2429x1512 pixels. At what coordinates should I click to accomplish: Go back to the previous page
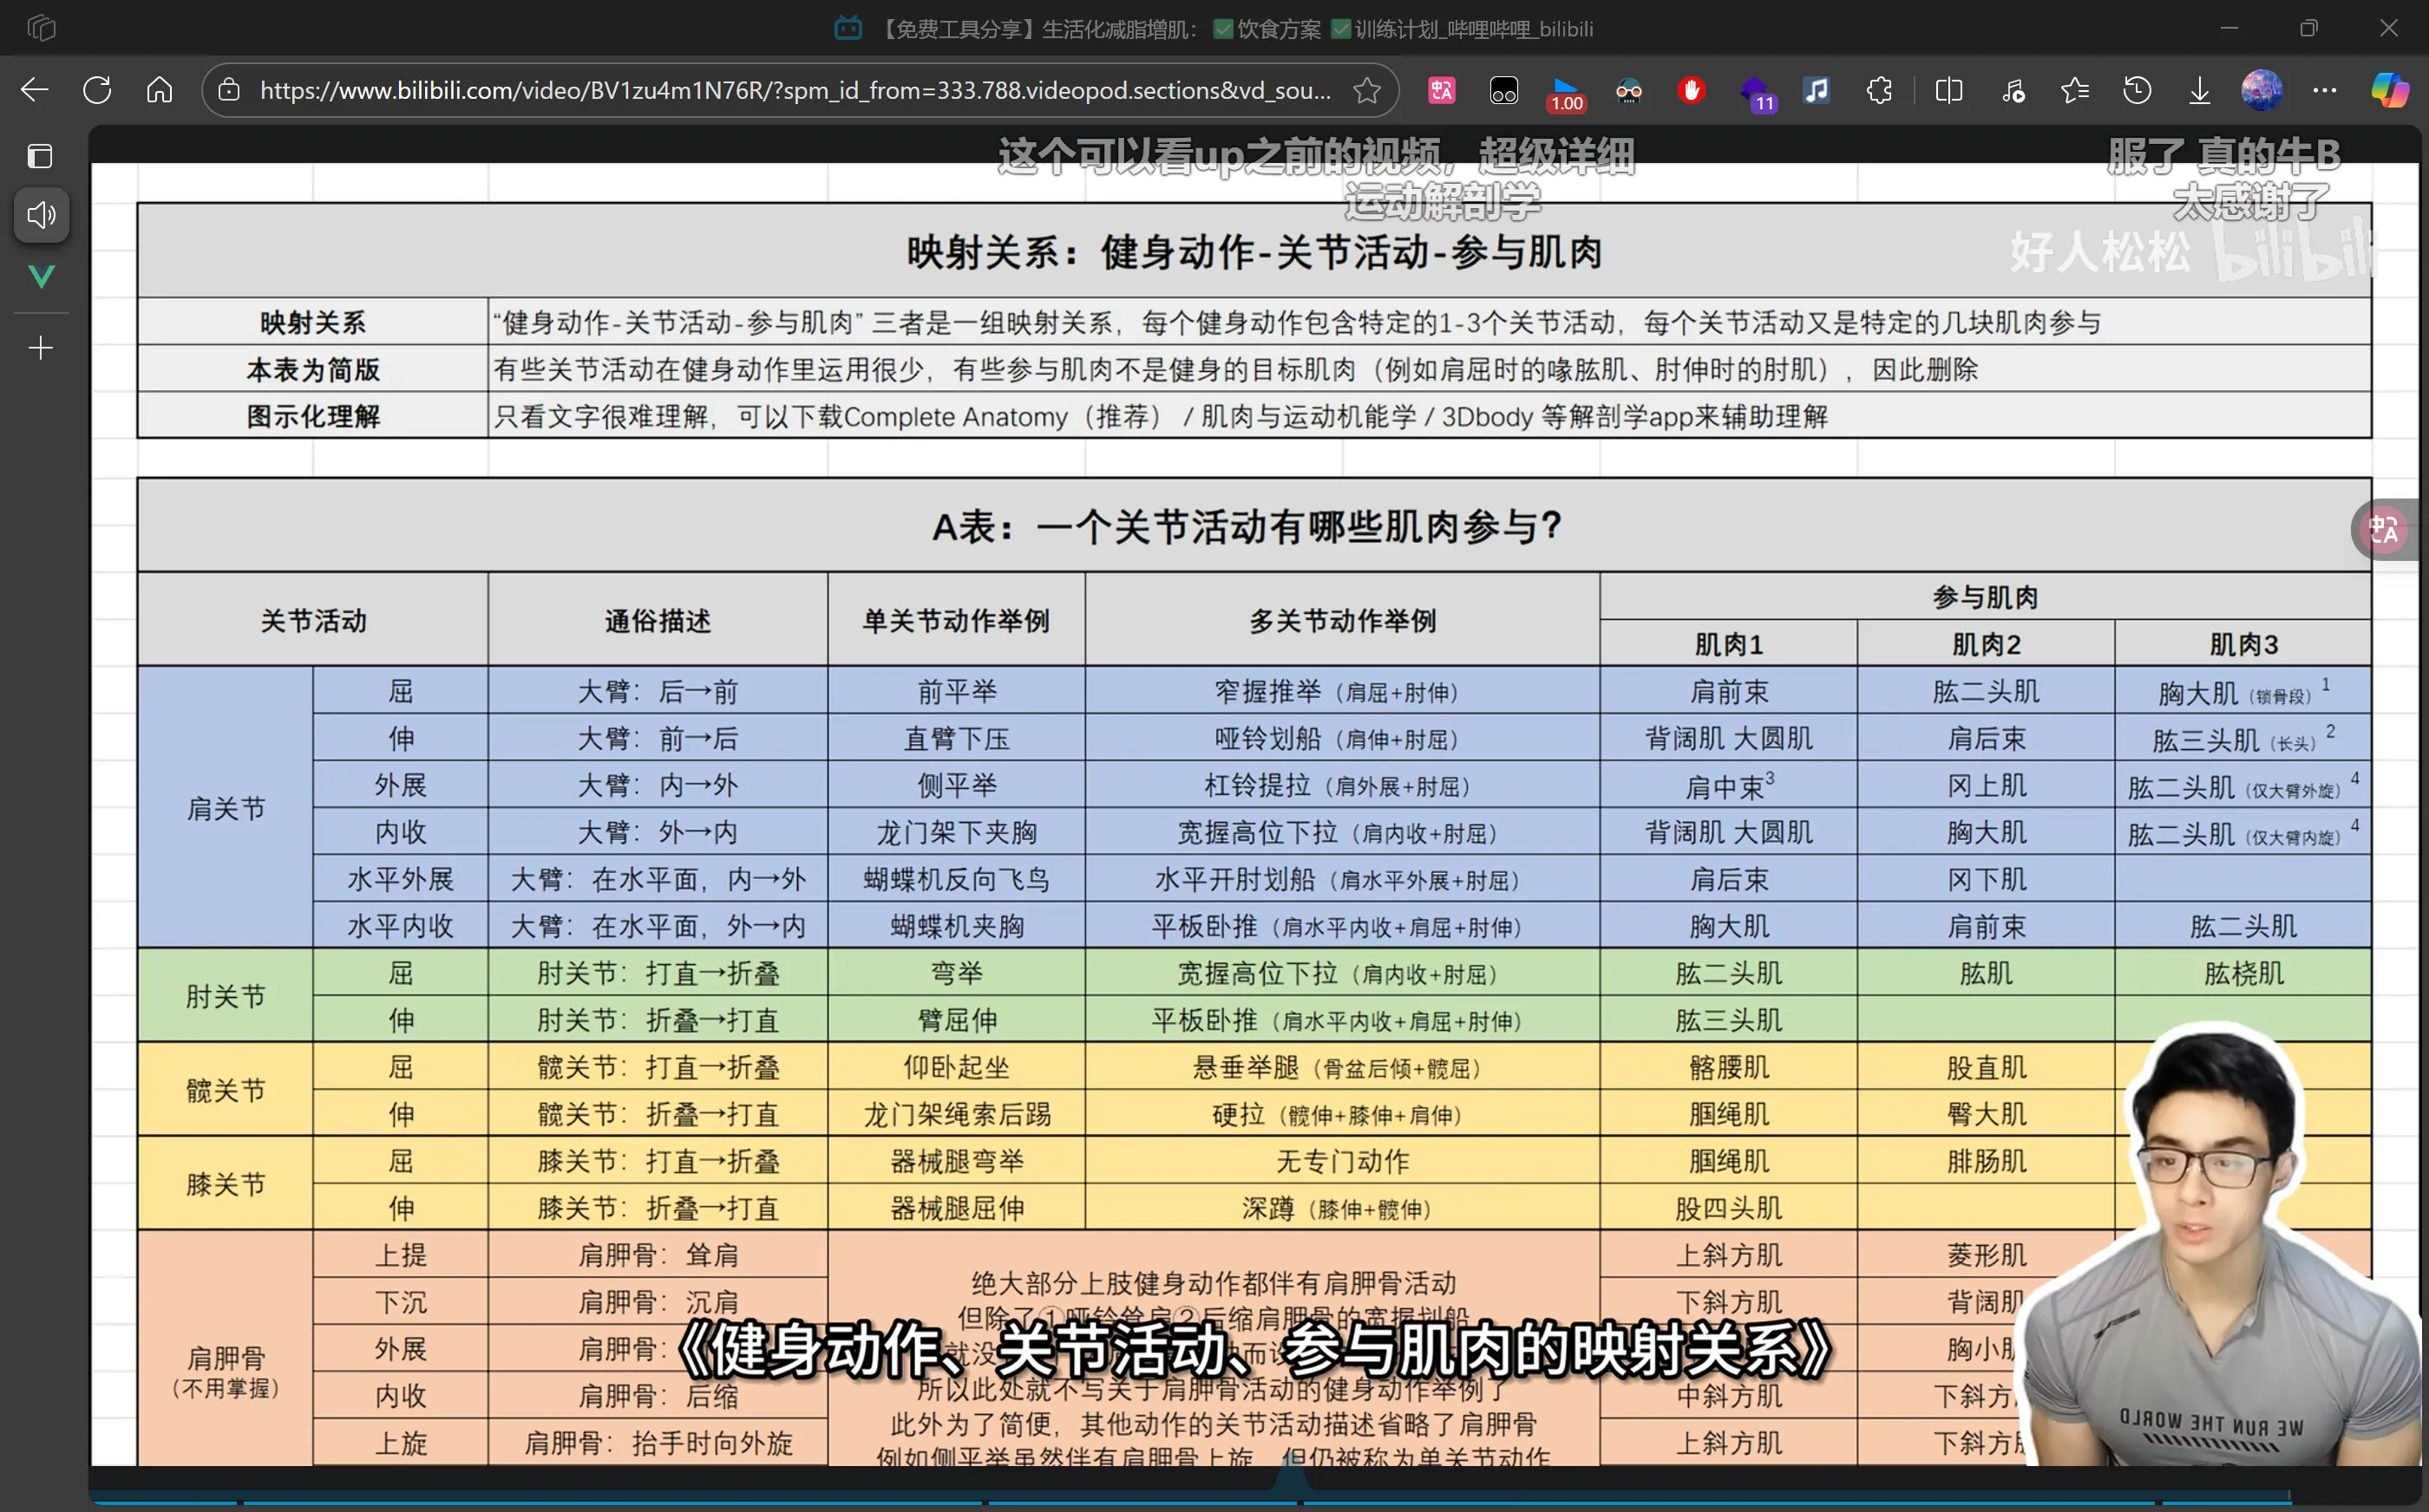35,90
